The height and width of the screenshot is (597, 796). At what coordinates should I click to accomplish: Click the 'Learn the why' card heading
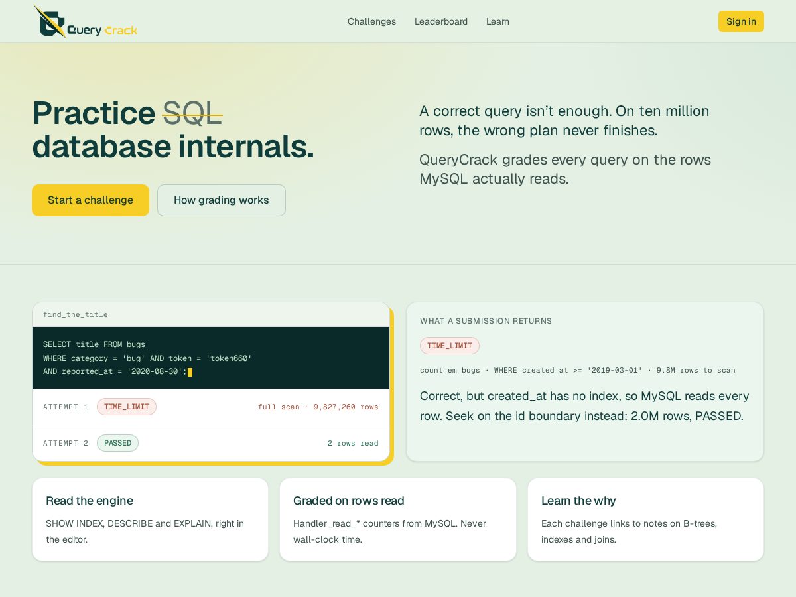(578, 501)
